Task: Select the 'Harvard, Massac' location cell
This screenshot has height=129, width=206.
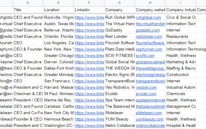Action: point(58,87)
